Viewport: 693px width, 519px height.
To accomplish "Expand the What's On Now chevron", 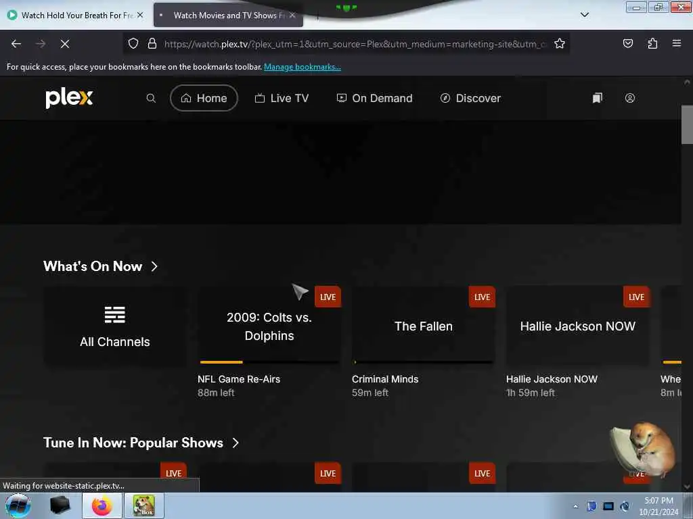I will (x=154, y=266).
